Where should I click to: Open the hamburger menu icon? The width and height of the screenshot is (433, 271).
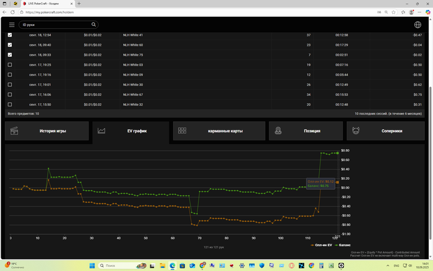(12, 25)
